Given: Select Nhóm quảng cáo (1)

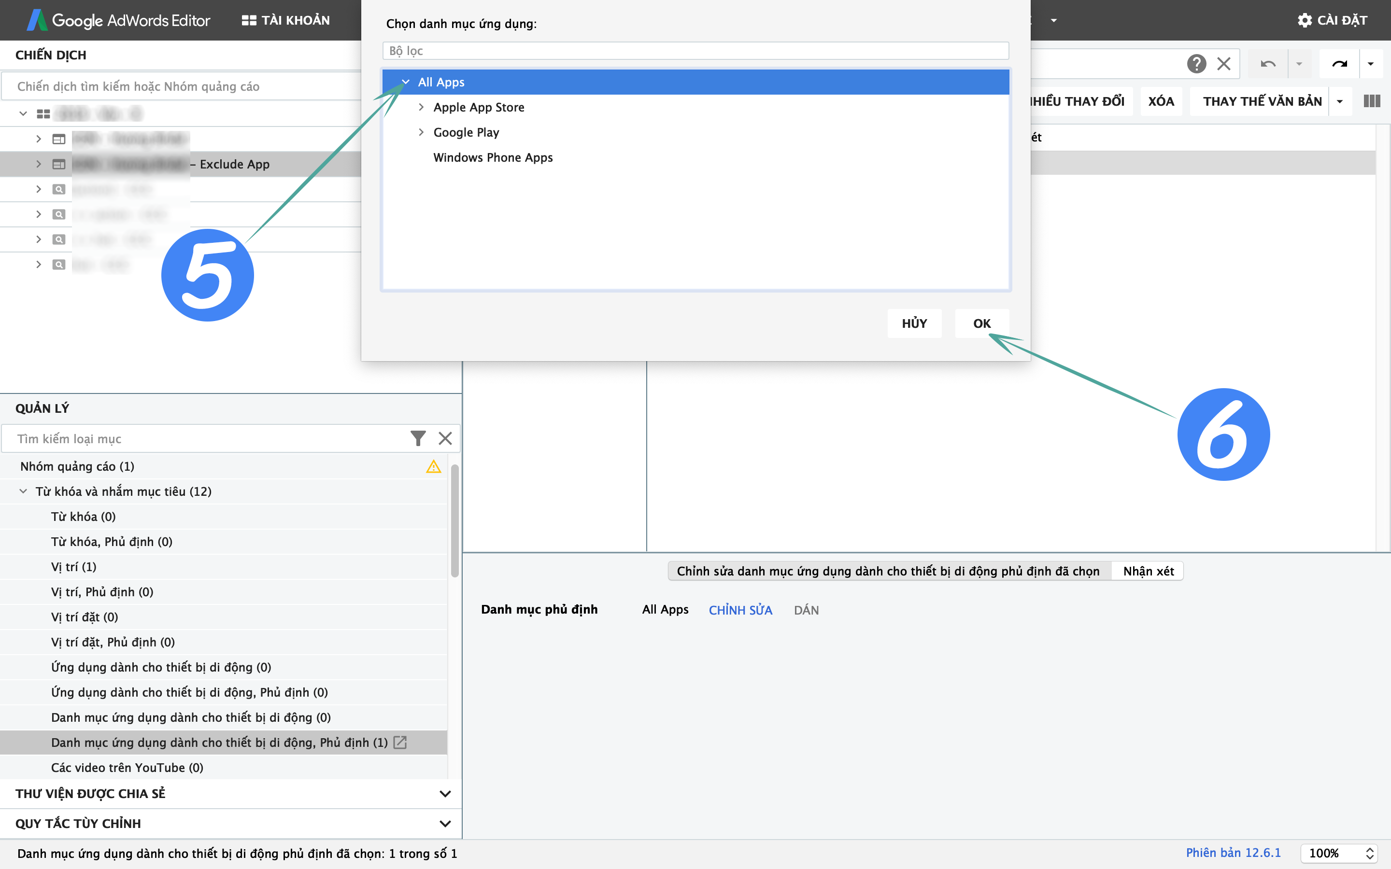Looking at the screenshot, I should click(x=224, y=466).
